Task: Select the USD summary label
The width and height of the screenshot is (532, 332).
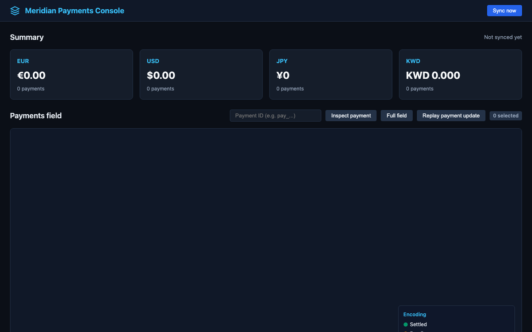Action: (x=153, y=61)
